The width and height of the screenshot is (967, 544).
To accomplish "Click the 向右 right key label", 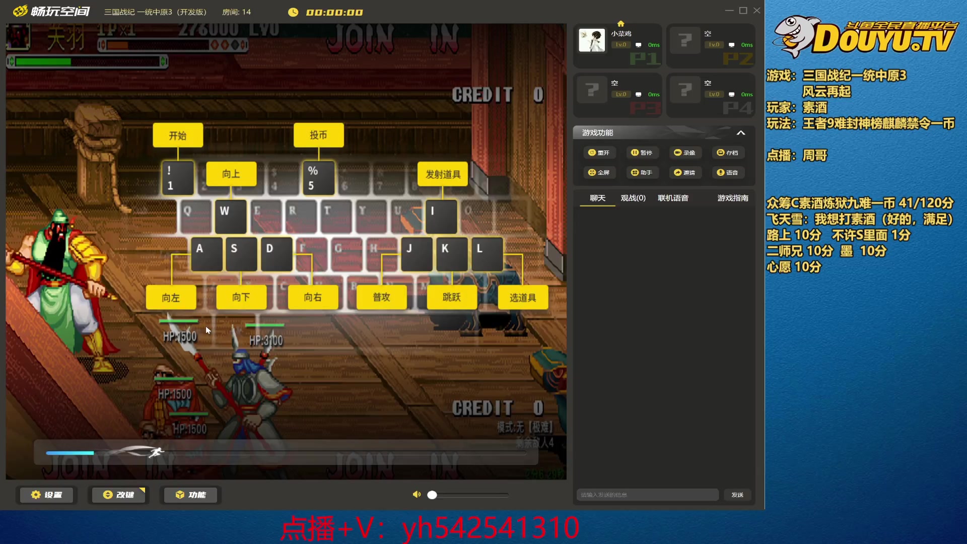I will (313, 297).
